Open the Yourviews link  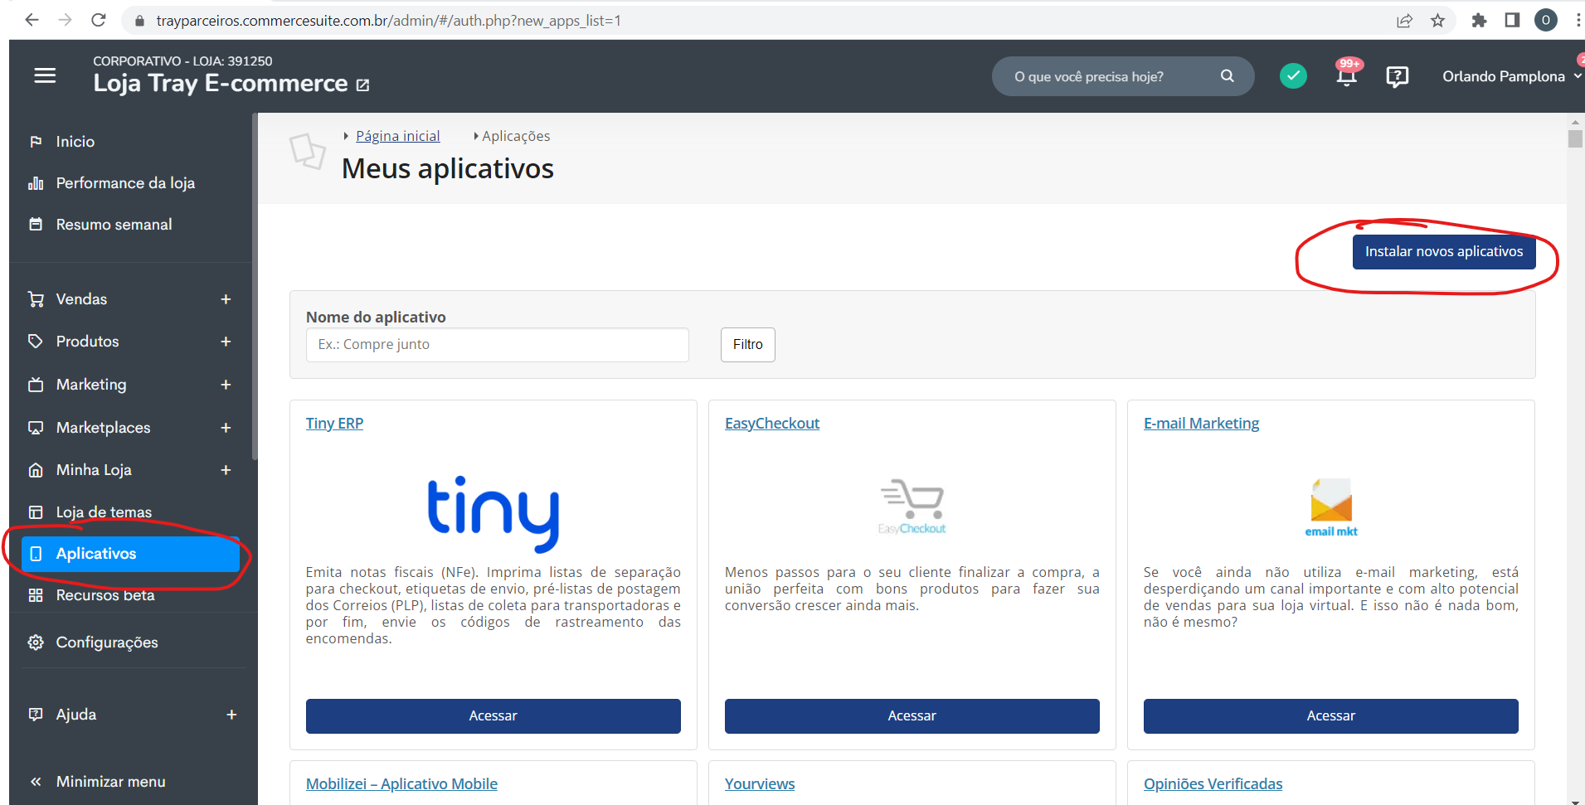[760, 784]
